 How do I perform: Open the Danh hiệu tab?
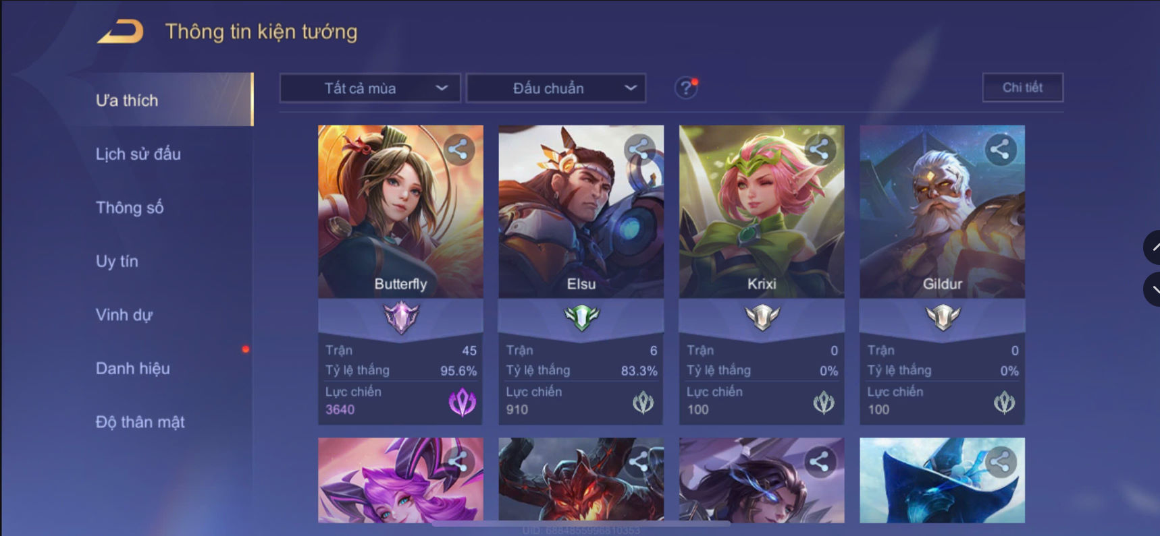(x=133, y=368)
